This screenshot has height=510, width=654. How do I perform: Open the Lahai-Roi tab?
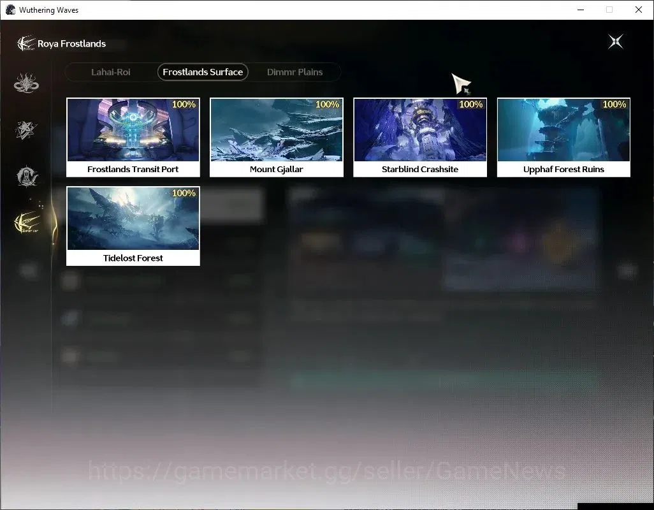tap(110, 72)
